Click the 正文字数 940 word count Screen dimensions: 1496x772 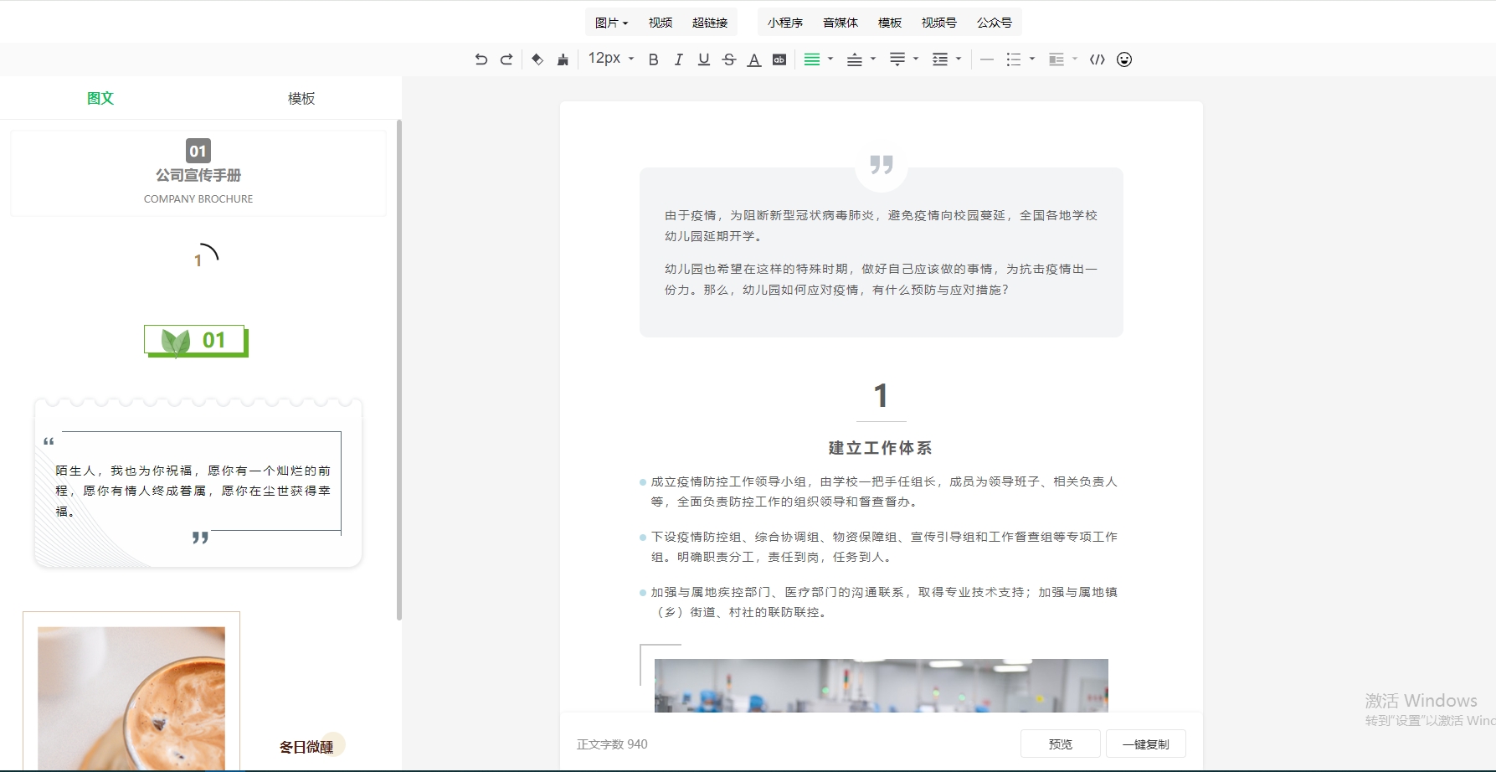point(612,744)
